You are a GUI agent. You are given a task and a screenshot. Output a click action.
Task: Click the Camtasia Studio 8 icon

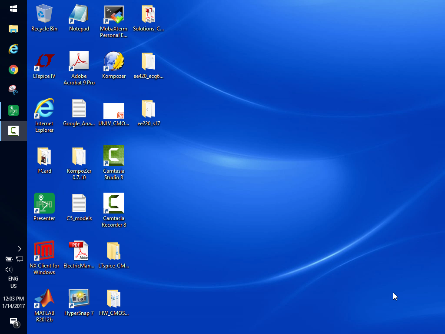[x=114, y=156]
